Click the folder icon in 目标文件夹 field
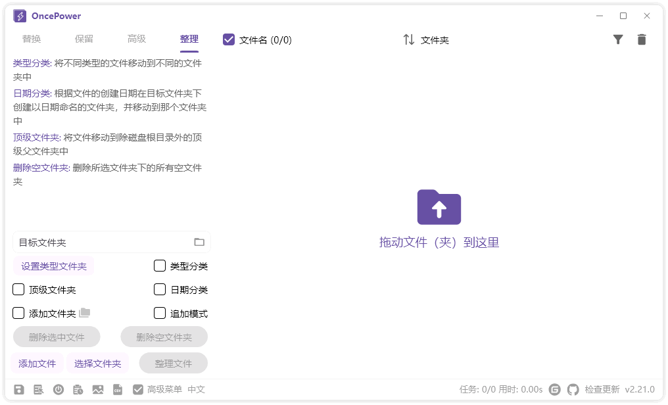This screenshot has width=668, height=405. [x=199, y=242]
